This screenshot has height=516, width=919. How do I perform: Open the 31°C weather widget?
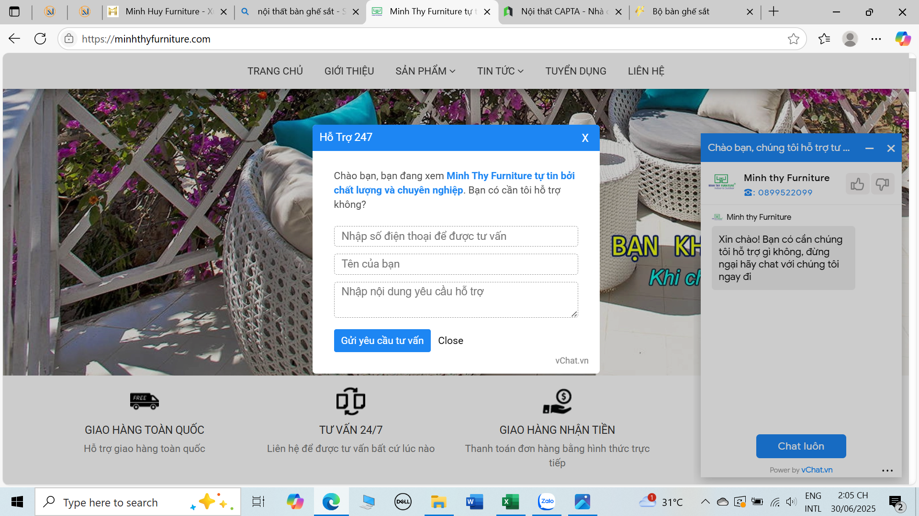[661, 502]
